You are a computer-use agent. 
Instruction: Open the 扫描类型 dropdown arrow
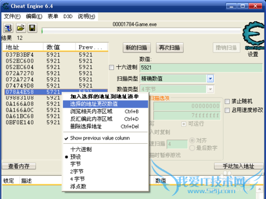pyautogui.click(x=210, y=79)
